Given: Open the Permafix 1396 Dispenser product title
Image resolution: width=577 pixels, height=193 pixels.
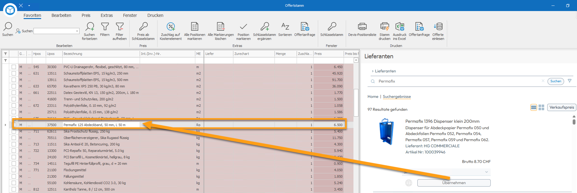Looking at the screenshot, I should (x=442, y=121).
